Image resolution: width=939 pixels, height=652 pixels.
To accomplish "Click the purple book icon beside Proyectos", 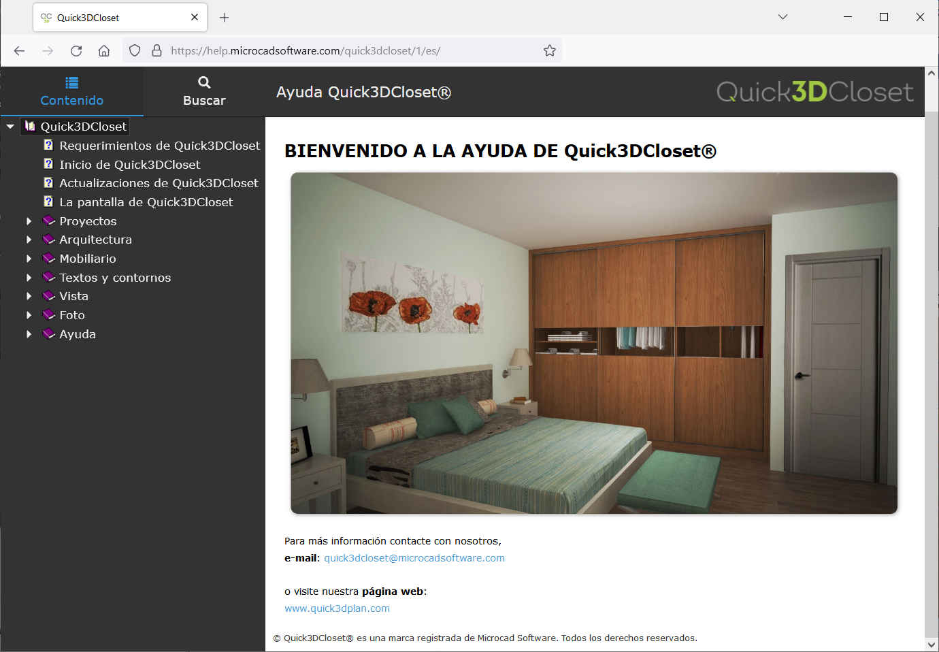I will [49, 221].
